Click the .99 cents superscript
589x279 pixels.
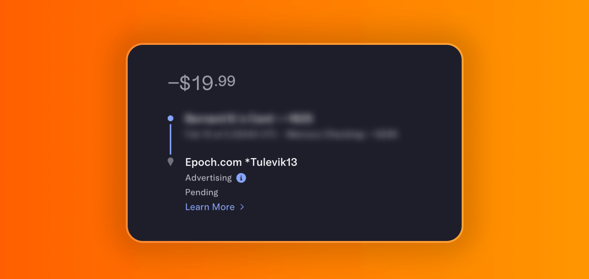point(225,81)
